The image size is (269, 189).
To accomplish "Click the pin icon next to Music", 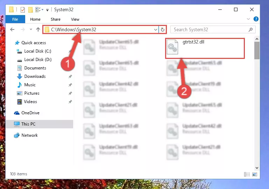I will point(70,85).
